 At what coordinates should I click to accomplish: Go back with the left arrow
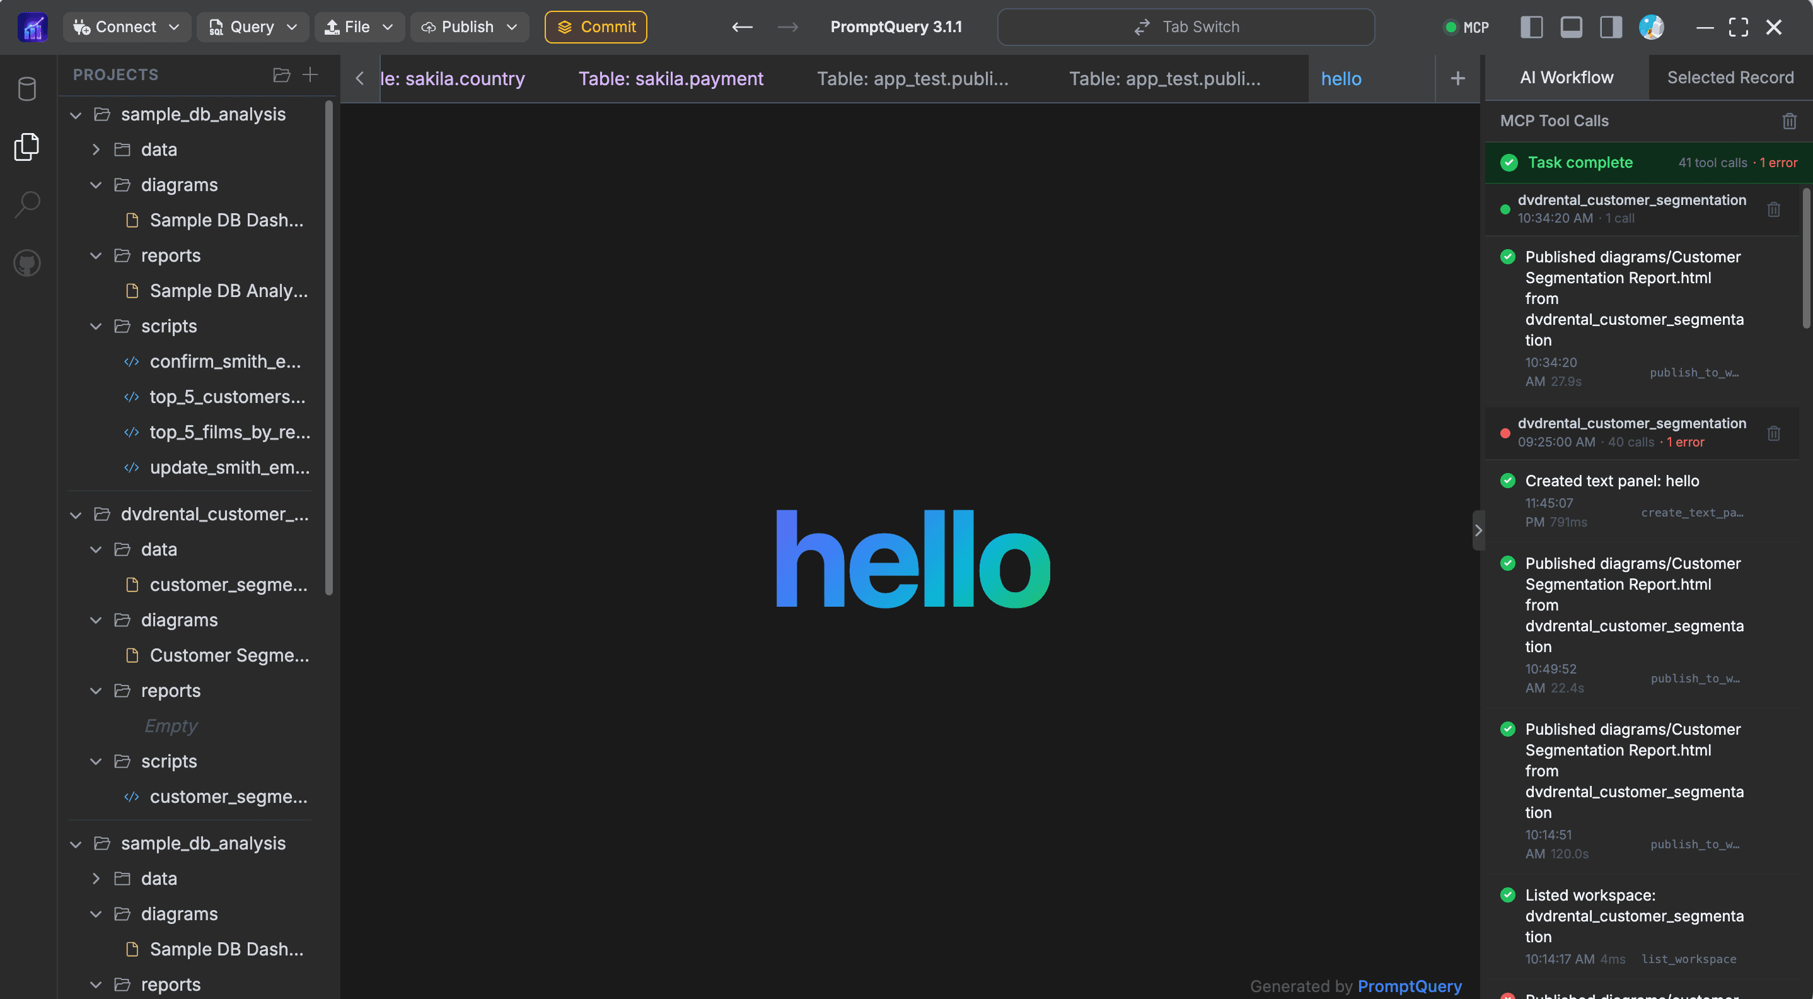tap(743, 28)
